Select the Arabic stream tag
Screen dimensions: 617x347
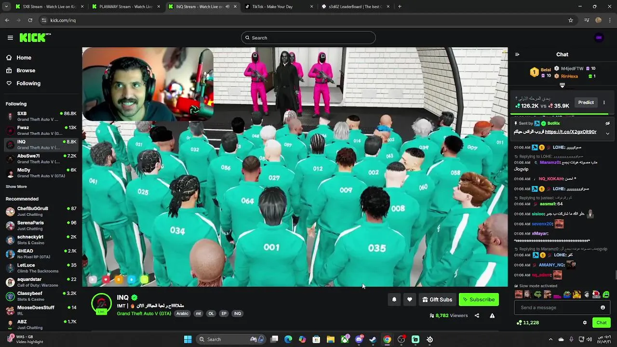[x=182, y=313]
